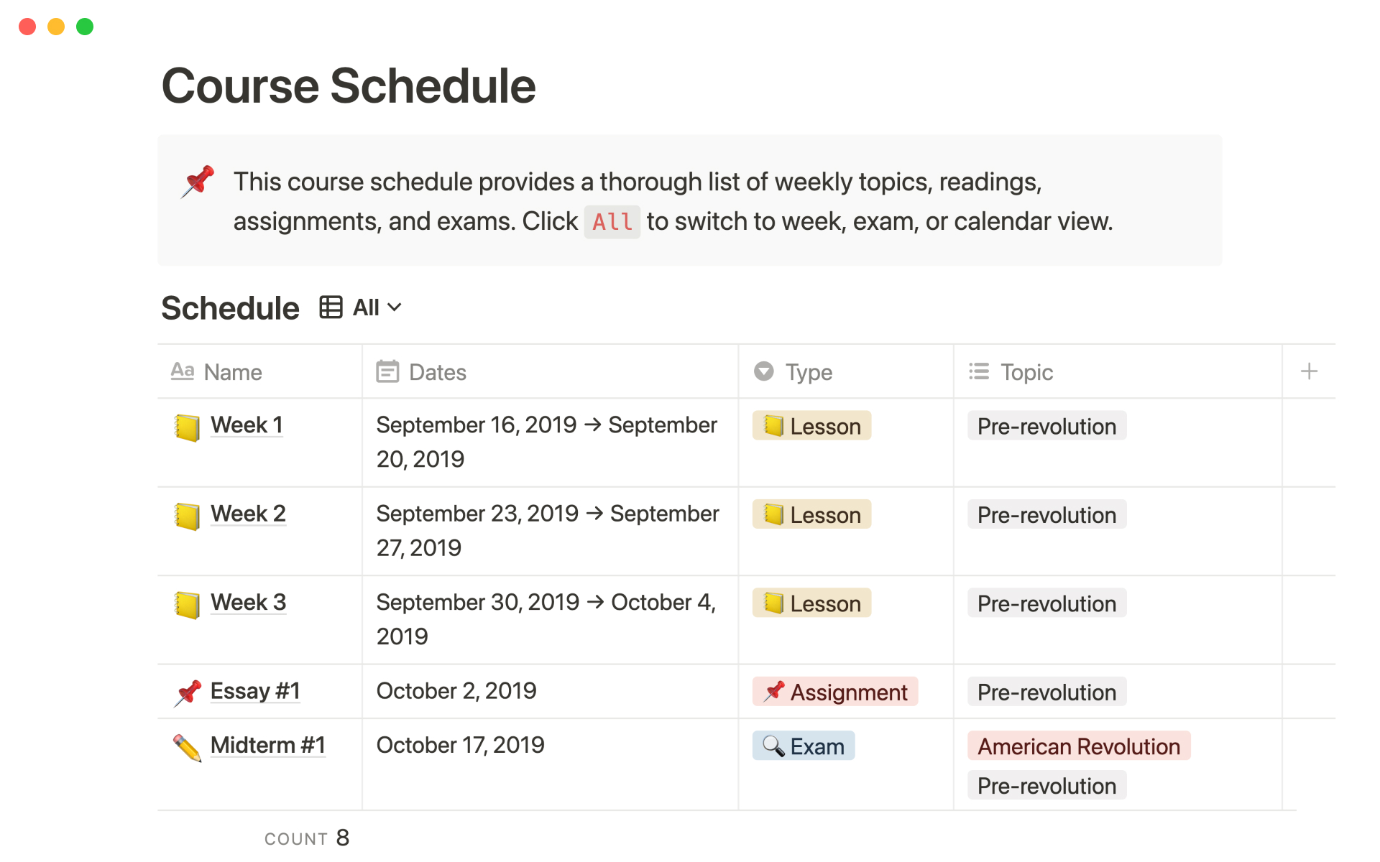Click the American Revolution topic tag
This screenshot has height=862, width=1380.
pyautogui.click(x=1078, y=746)
